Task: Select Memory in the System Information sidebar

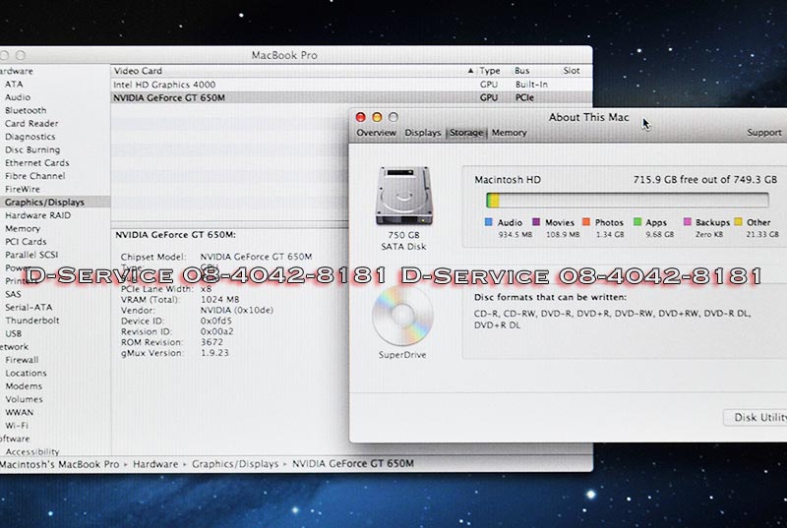Action: click(x=23, y=229)
